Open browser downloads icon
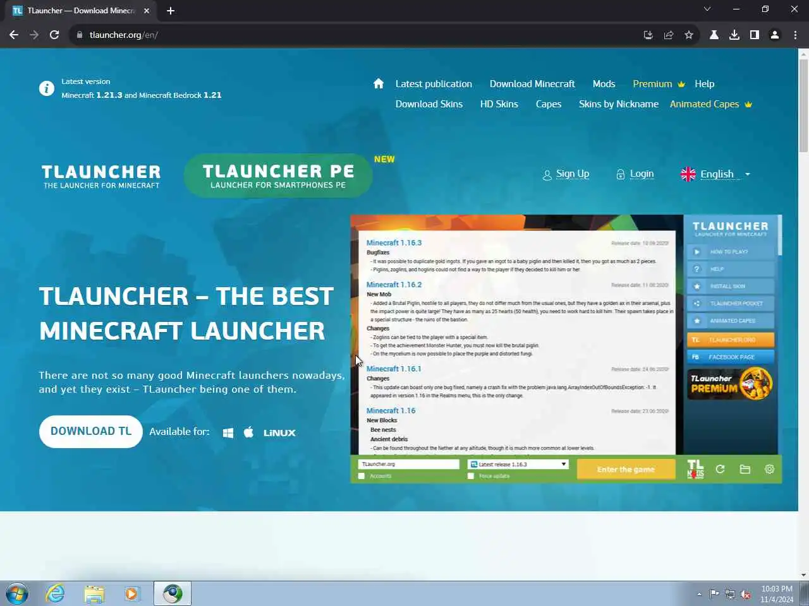This screenshot has height=606, width=809. click(x=734, y=35)
